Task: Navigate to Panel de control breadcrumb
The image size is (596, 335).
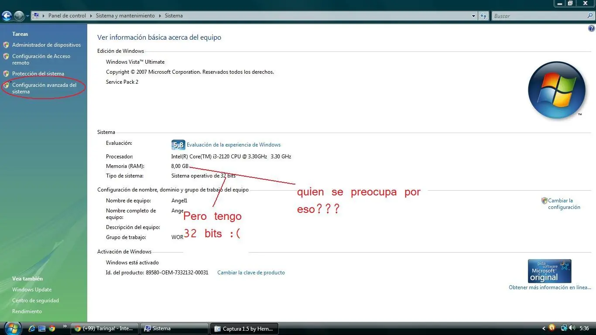Action: [x=67, y=15]
